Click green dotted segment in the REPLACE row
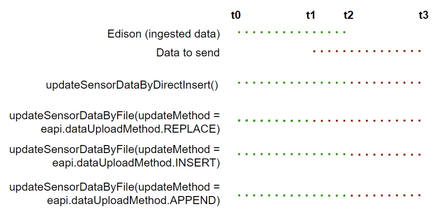Screen dimensions: 440x210 (x=273, y=121)
